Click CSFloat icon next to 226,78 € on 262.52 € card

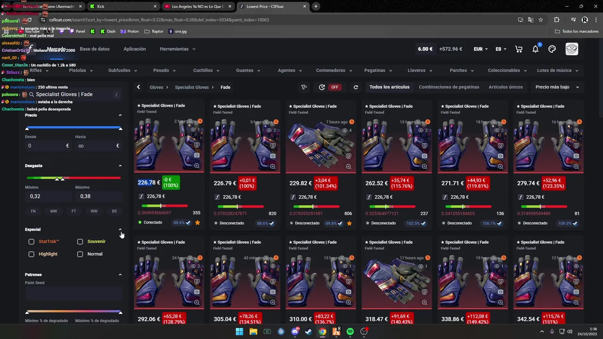pos(369,197)
